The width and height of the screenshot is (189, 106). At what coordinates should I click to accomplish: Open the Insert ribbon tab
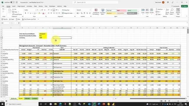pyautogui.click(x=14, y=6)
